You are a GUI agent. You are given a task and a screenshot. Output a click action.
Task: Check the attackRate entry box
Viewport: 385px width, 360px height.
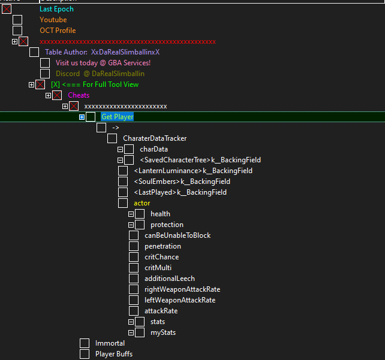[x=134, y=311]
